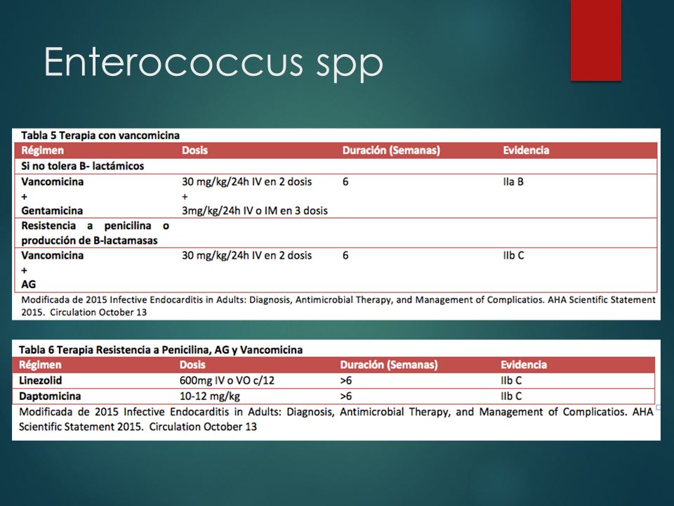Select the "AG" cell
The image size is (674, 506).
click(x=28, y=285)
